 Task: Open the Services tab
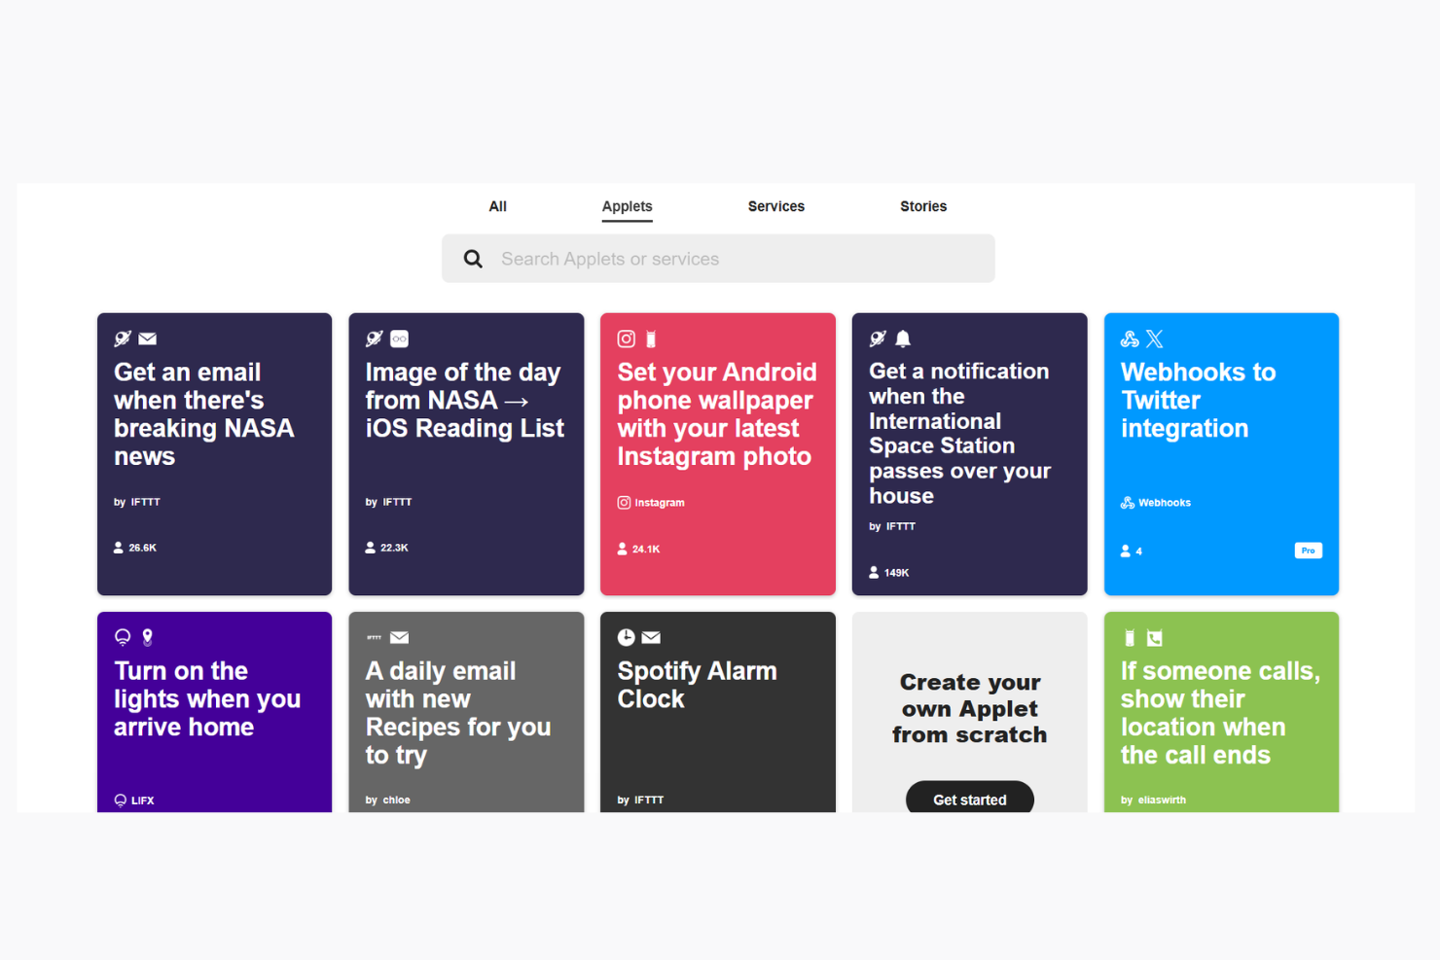(x=775, y=206)
